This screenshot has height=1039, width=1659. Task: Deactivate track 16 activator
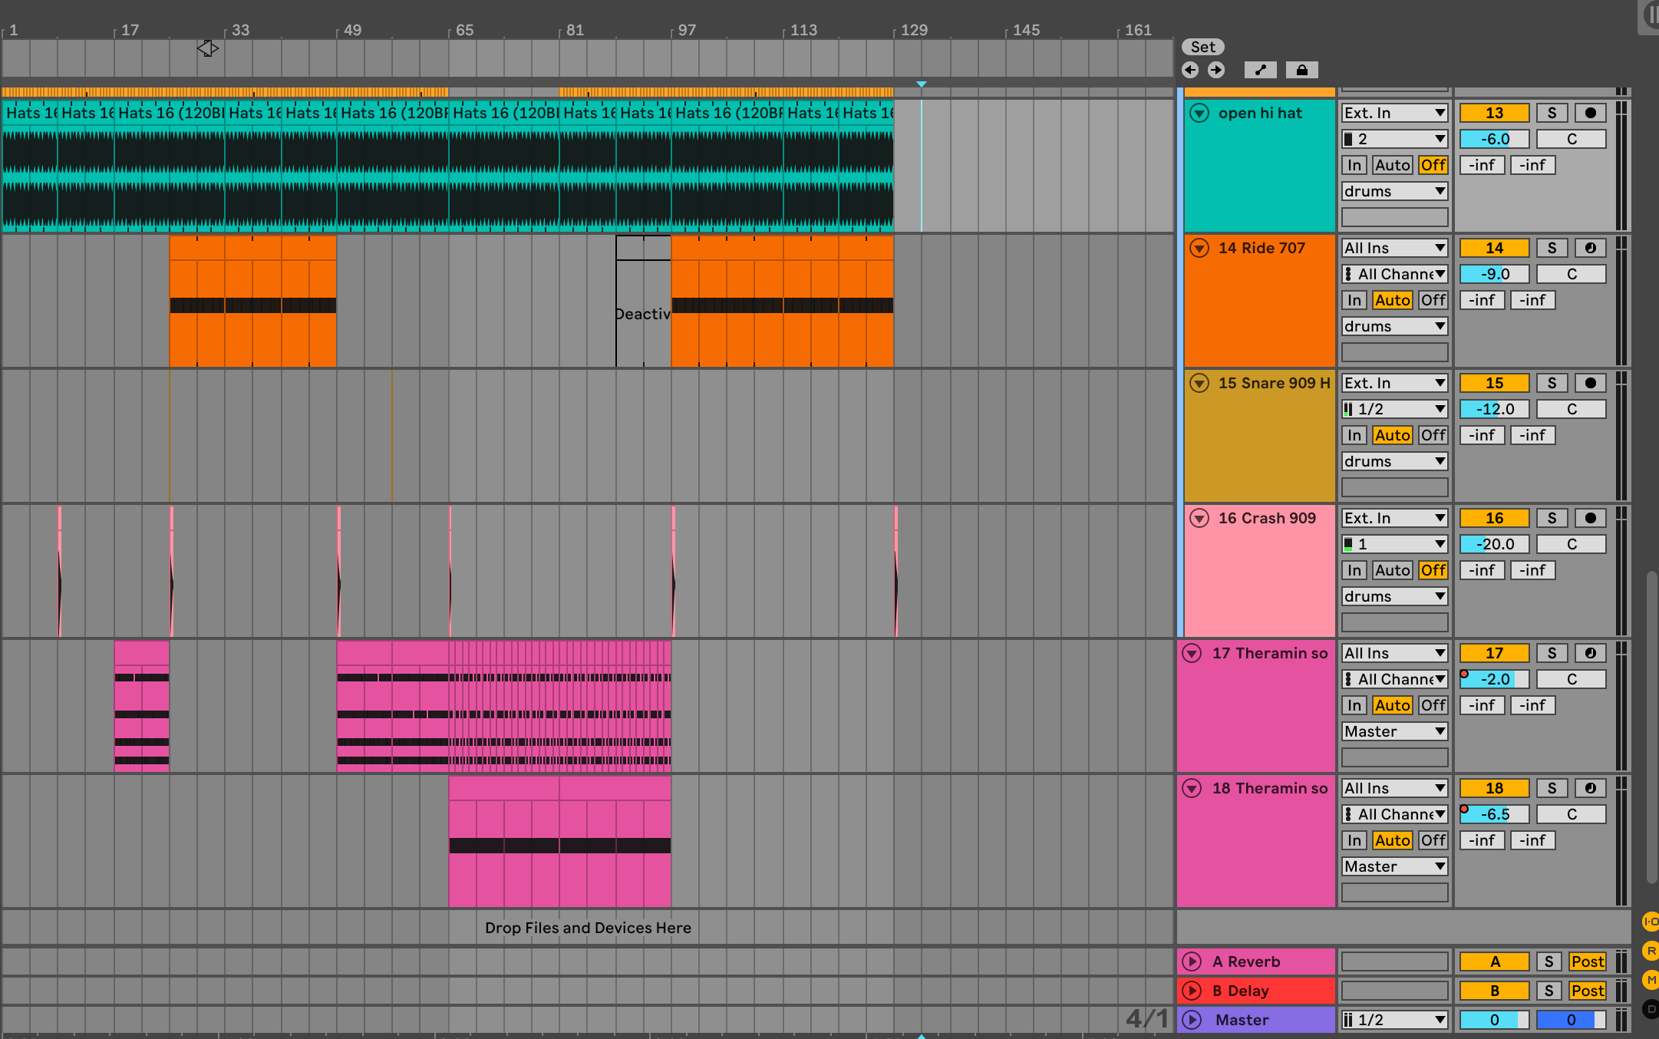pos(1494,518)
